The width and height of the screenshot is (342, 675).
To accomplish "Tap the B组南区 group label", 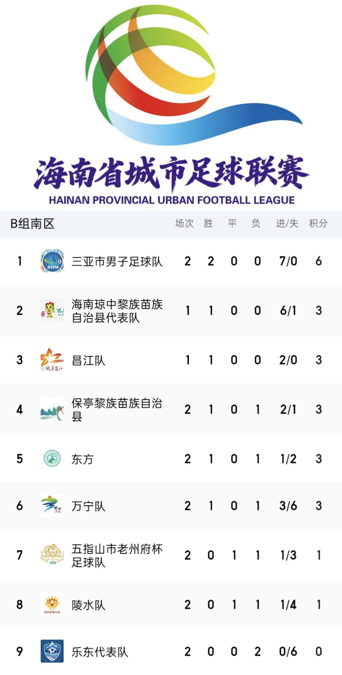I will (32, 224).
